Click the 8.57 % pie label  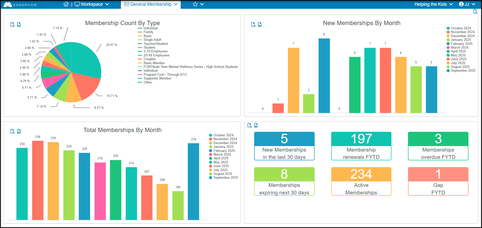tap(99, 108)
